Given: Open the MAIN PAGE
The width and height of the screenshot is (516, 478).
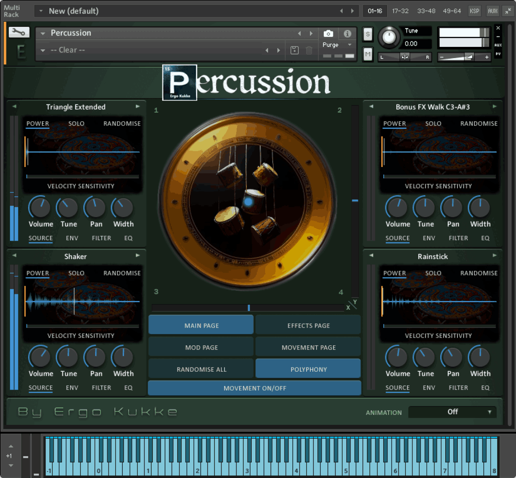Looking at the screenshot, I should pos(201,325).
